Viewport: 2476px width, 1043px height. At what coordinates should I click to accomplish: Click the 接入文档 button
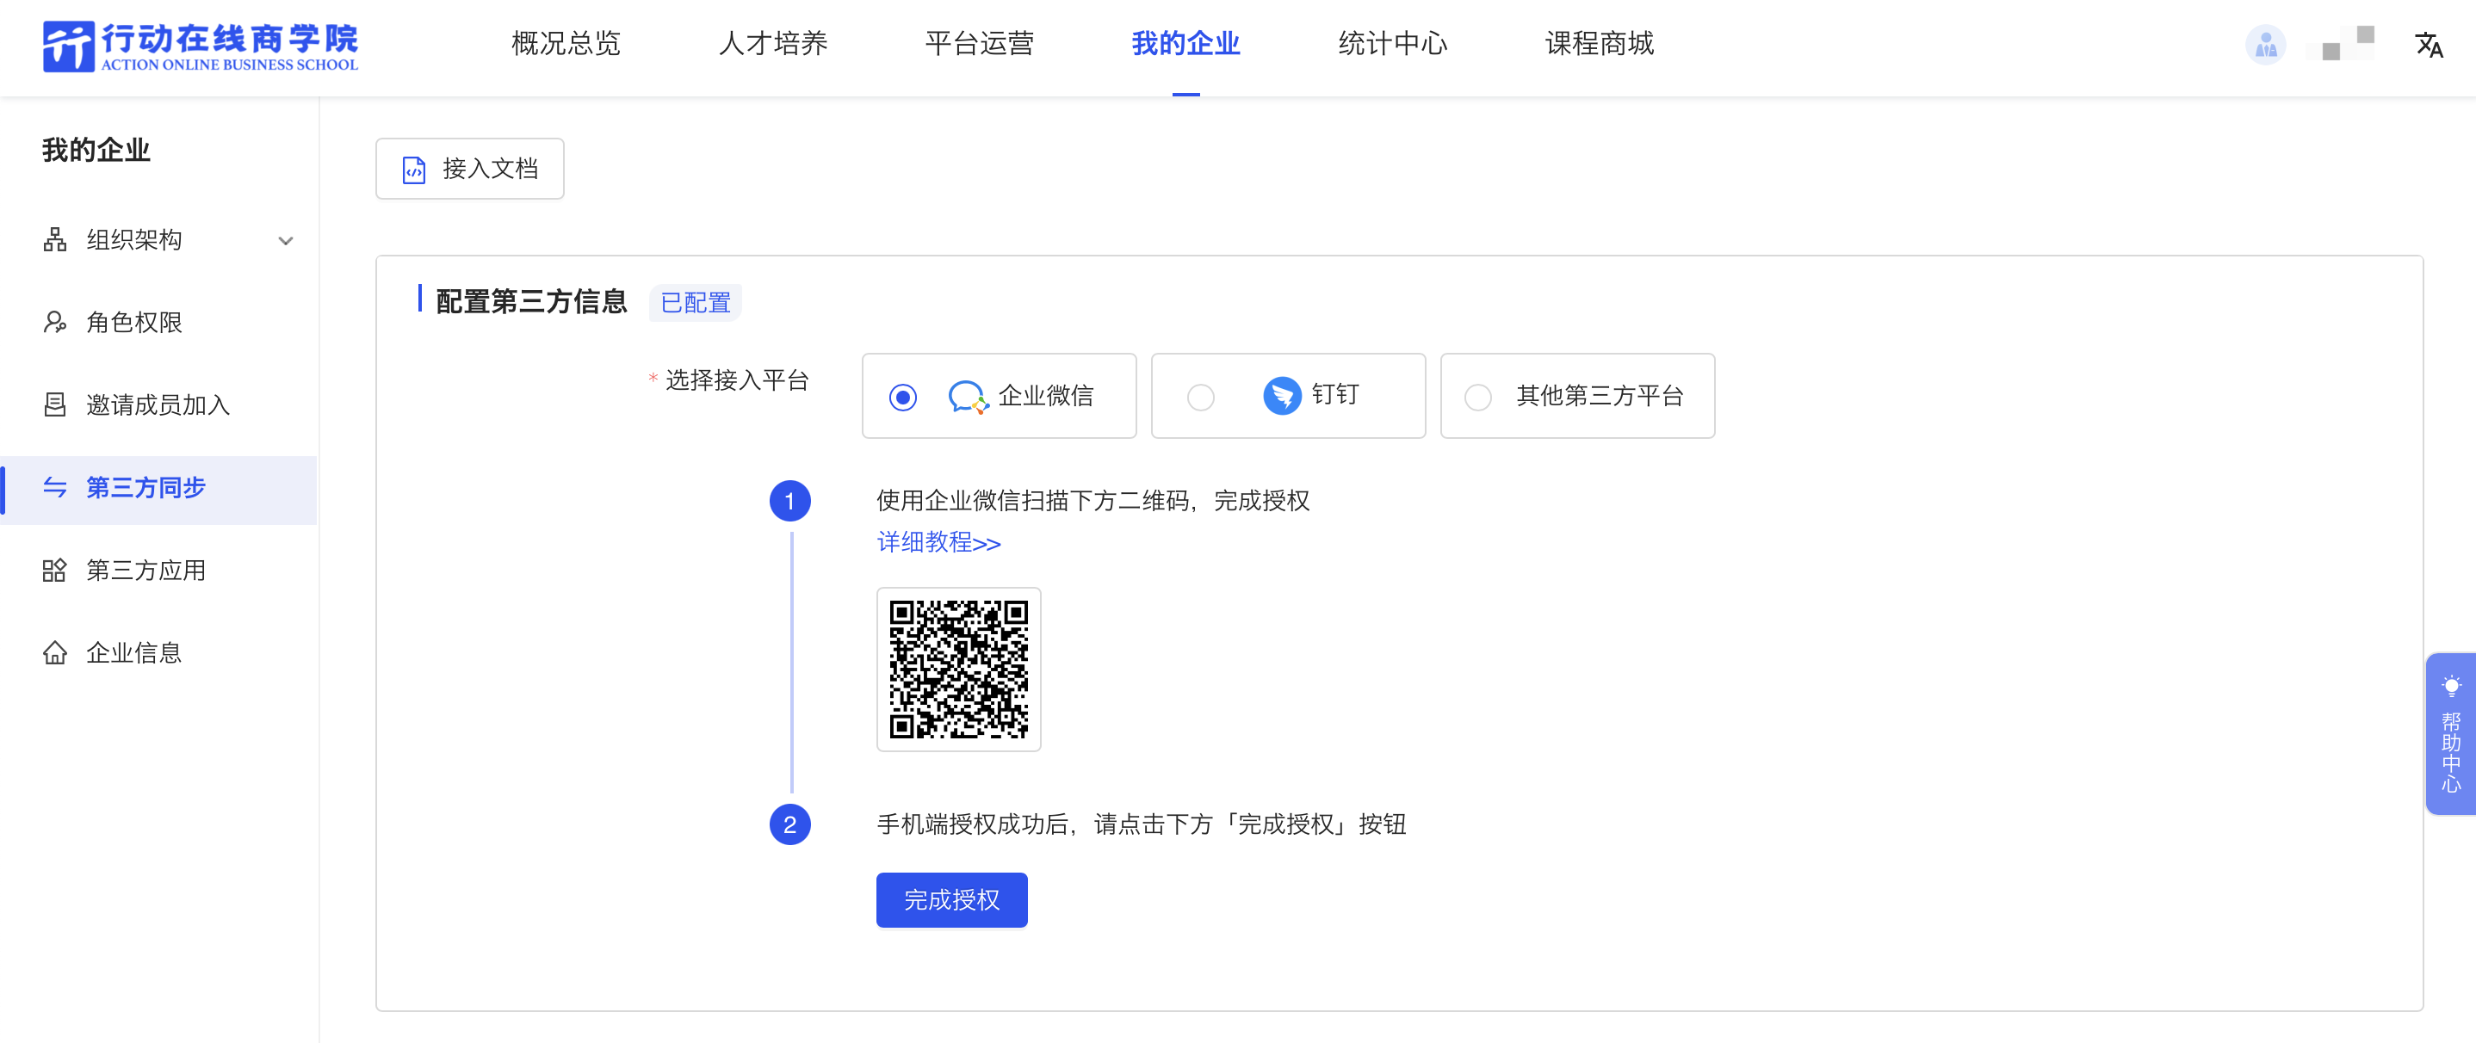pyautogui.click(x=469, y=169)
